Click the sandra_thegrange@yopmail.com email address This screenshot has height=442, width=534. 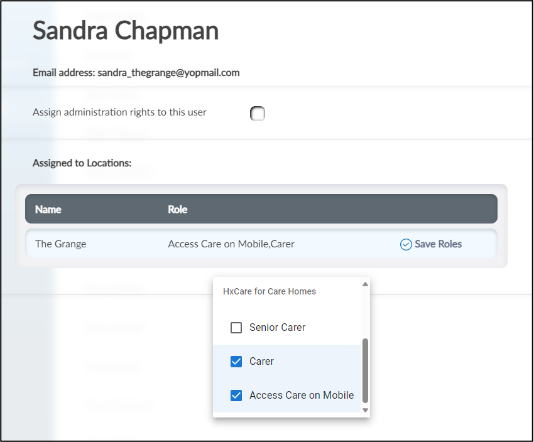(x=168, y=73)
